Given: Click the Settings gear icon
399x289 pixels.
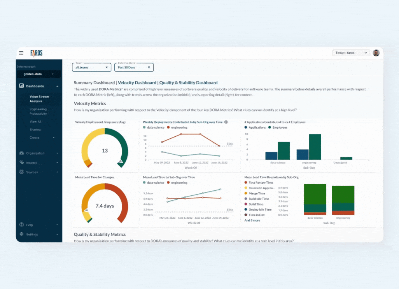Looking at the screenshot, I should click(22, 234).
